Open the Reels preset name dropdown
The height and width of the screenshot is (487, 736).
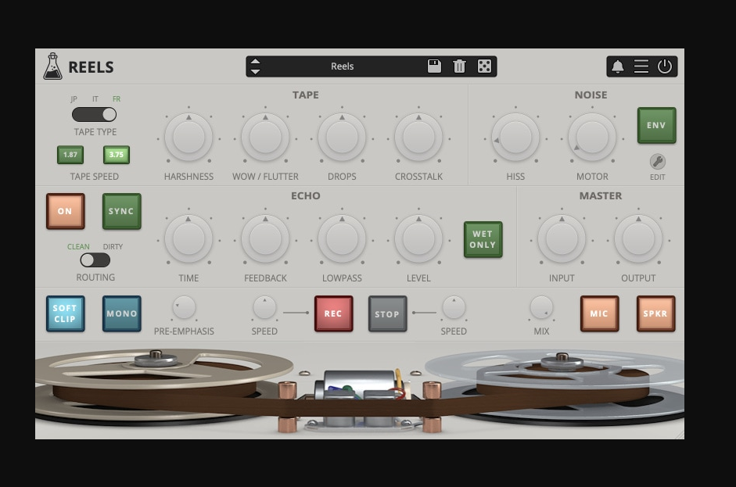pyautogui.click(x=343, y=66)
